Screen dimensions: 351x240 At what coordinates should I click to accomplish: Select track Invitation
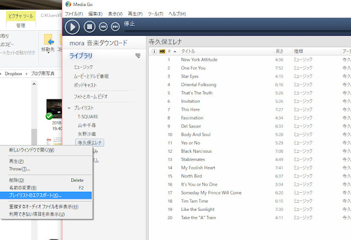[190, 101]
